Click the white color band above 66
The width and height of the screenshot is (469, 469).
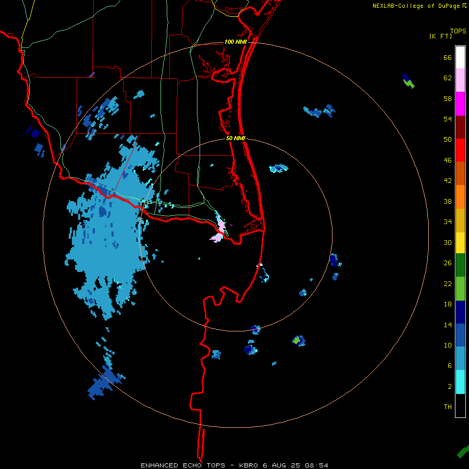(x=460, y=57)
